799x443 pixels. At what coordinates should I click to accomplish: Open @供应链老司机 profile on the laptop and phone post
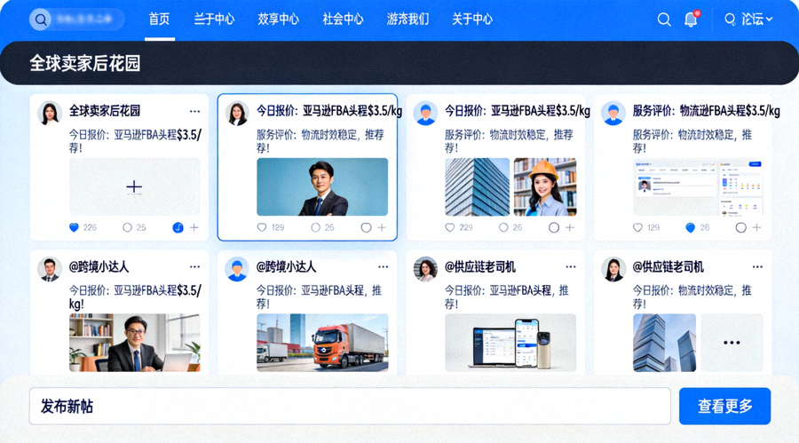[x=480, y=266]
